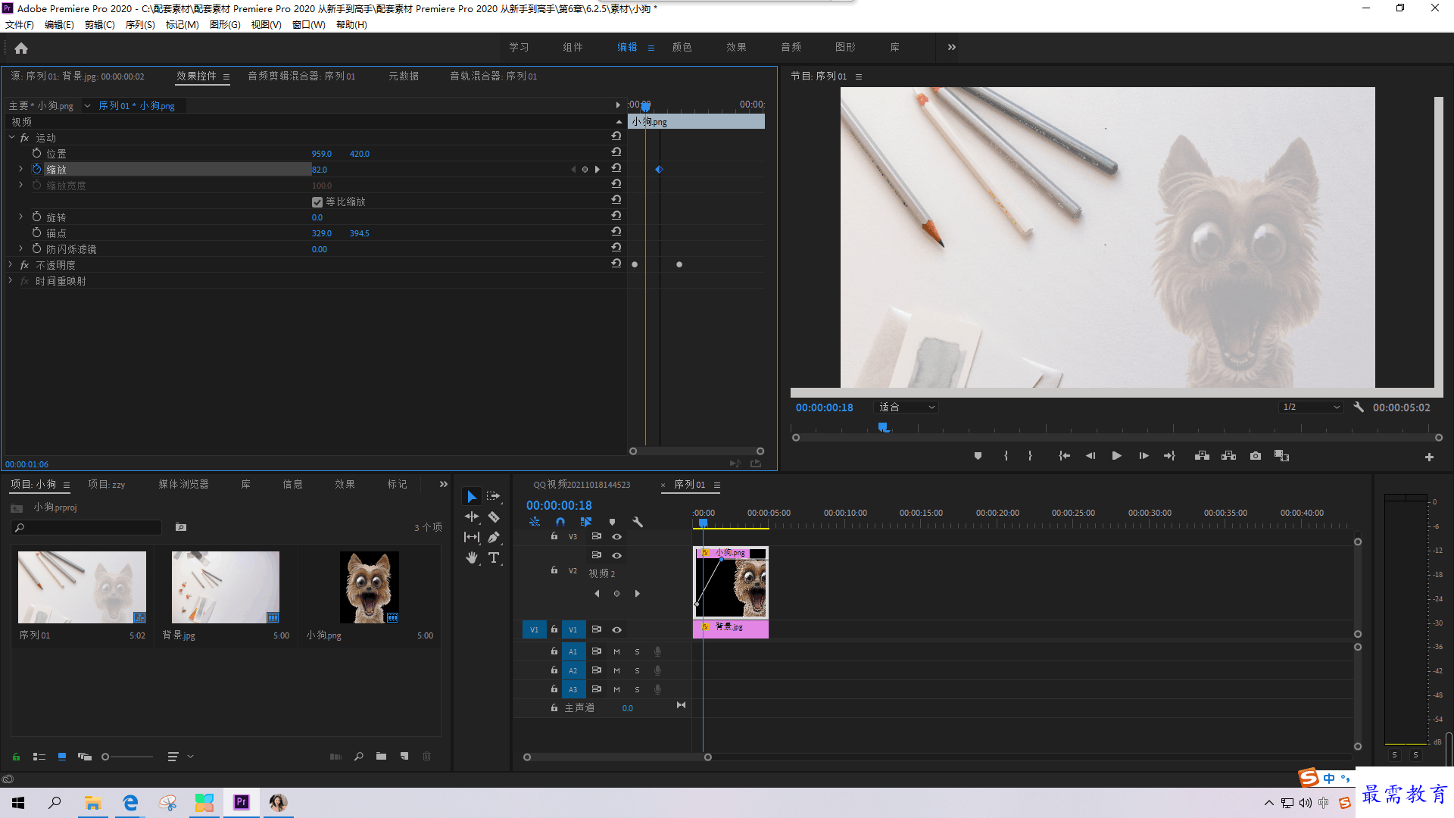Click New Item icon in Project panel
The width and height of the screenshot is (1454, 818).
(x=404, y=756)
